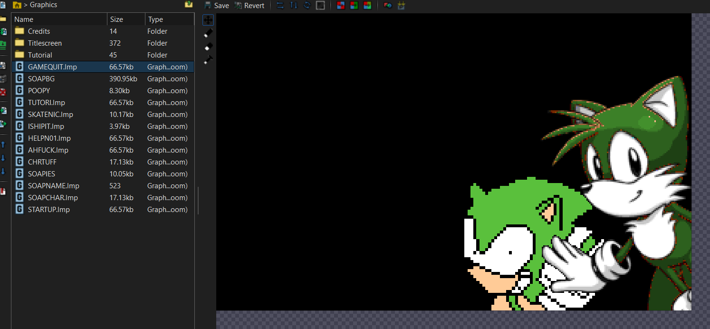Select the bottom diagonal brush tool

208,60
